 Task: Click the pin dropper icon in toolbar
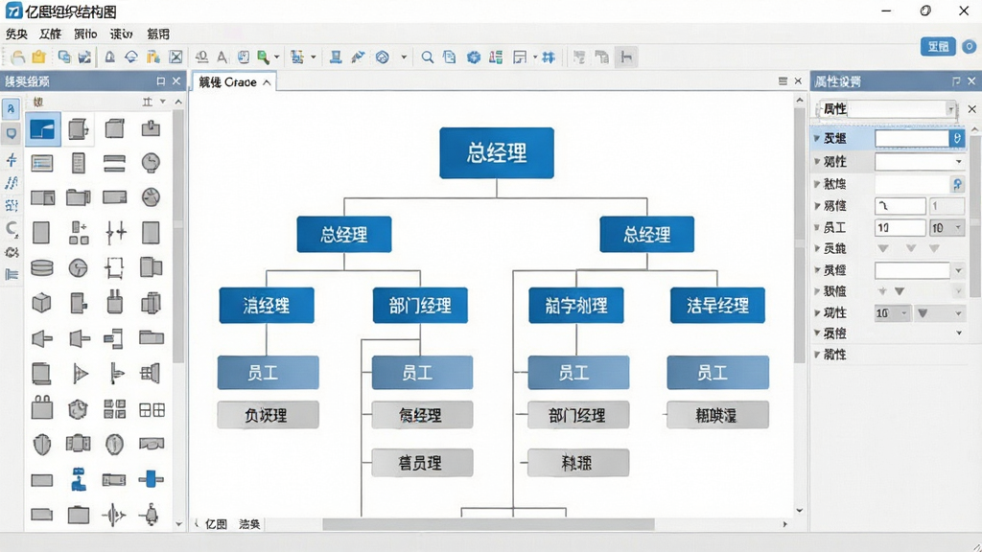click(x=358, y=57)
